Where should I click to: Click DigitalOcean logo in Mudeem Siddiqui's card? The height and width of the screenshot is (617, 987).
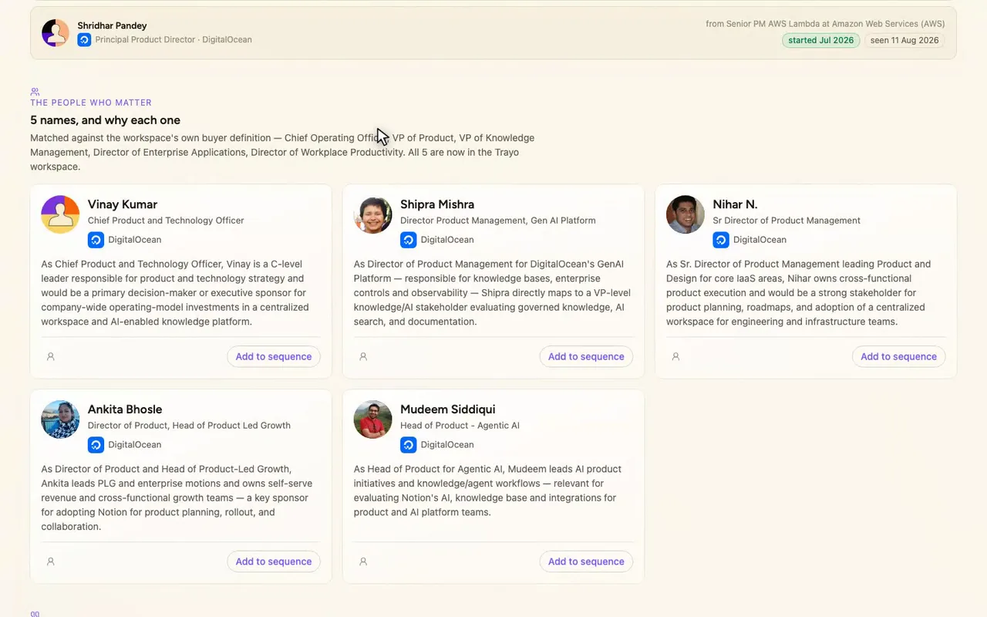pos(408,445)
